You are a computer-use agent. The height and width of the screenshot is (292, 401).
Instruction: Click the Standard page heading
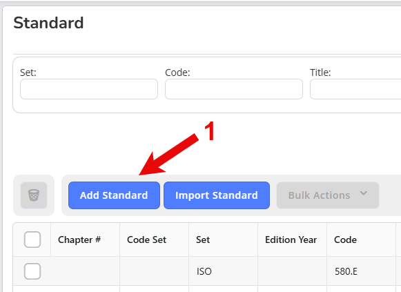(x=48, y=23)
